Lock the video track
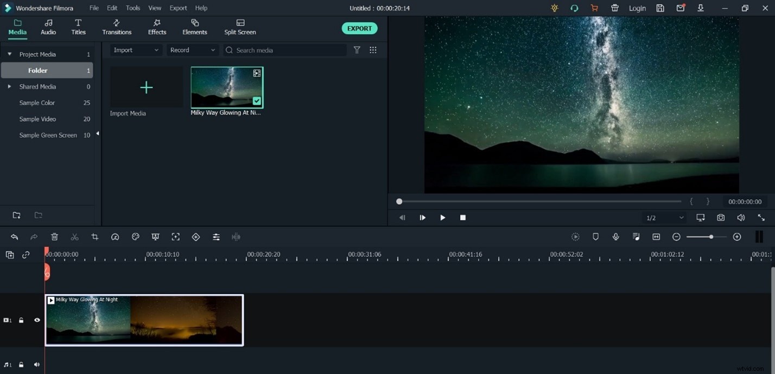The height and width of the screenshot is (374, 775). pyautogui.click(x=21, y=320)
